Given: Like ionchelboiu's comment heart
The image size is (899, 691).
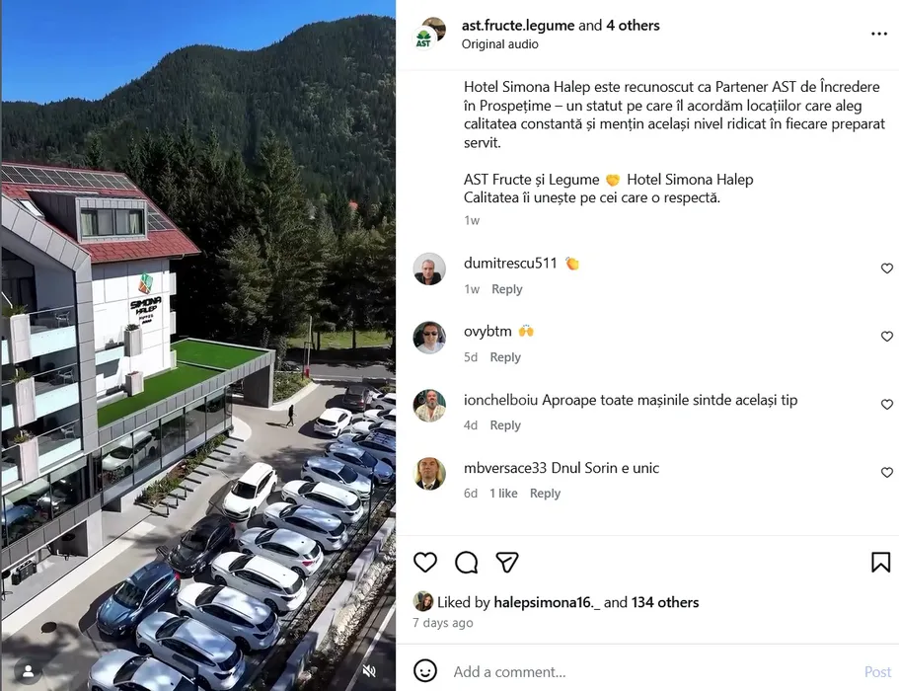Looking at the screenshot, I should coord(887,405).
